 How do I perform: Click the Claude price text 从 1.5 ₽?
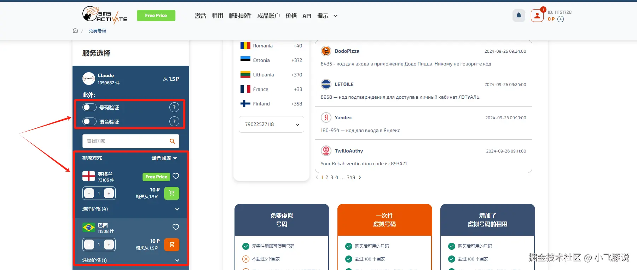pos(171,79)
